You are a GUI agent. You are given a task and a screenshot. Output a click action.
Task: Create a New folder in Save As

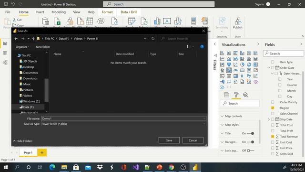point(43,47)
